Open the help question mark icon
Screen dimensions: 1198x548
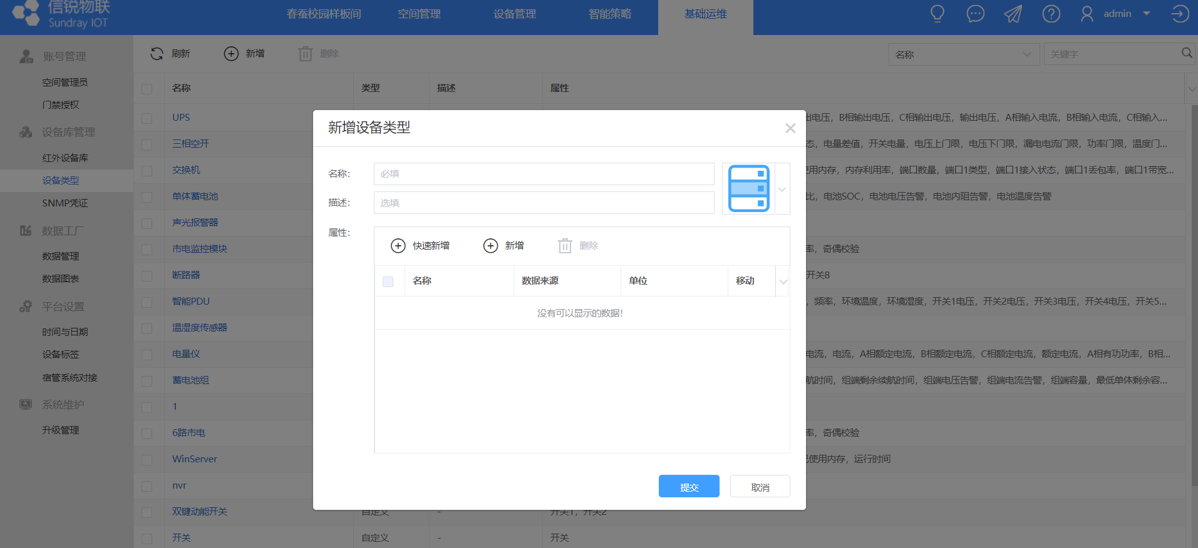point(1051,14)
